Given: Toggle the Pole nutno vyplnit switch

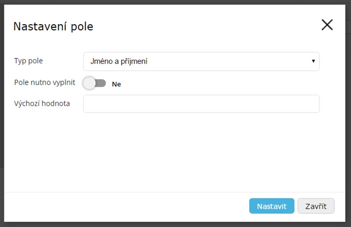Looking at the screenshot, I should (94, 83).
